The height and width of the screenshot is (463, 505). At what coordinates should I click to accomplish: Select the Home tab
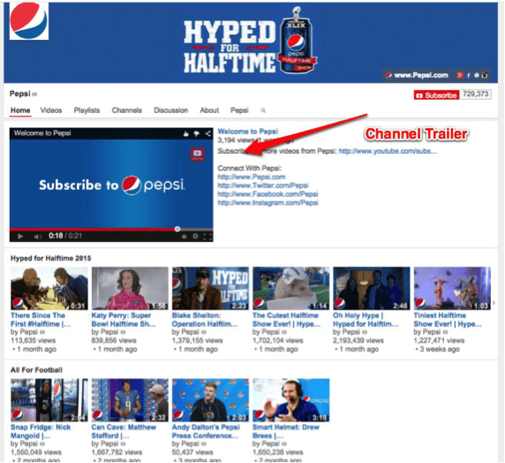pyautogui.click(x=20, y=110)
